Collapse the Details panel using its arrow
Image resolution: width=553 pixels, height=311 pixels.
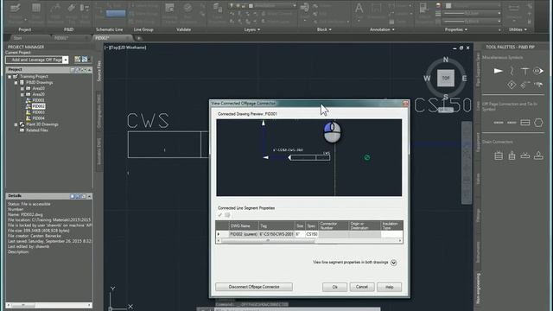tap(89, 196)
